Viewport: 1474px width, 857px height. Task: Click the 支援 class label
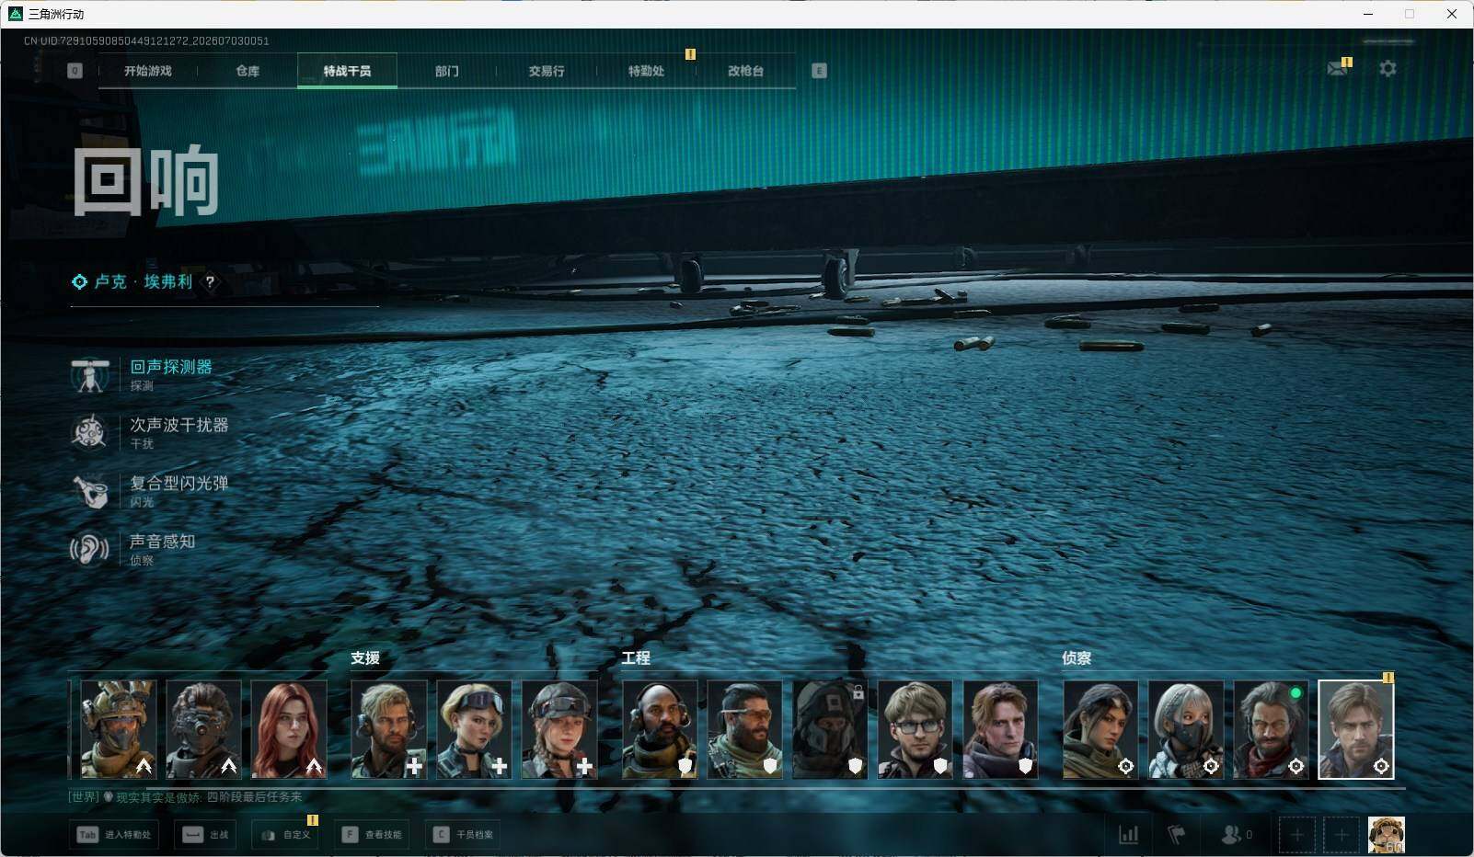[x=365, y=658]
